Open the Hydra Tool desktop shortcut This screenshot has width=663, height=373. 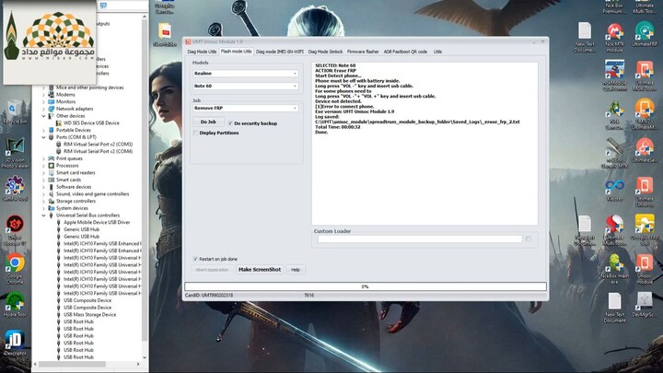pos(15,305)
